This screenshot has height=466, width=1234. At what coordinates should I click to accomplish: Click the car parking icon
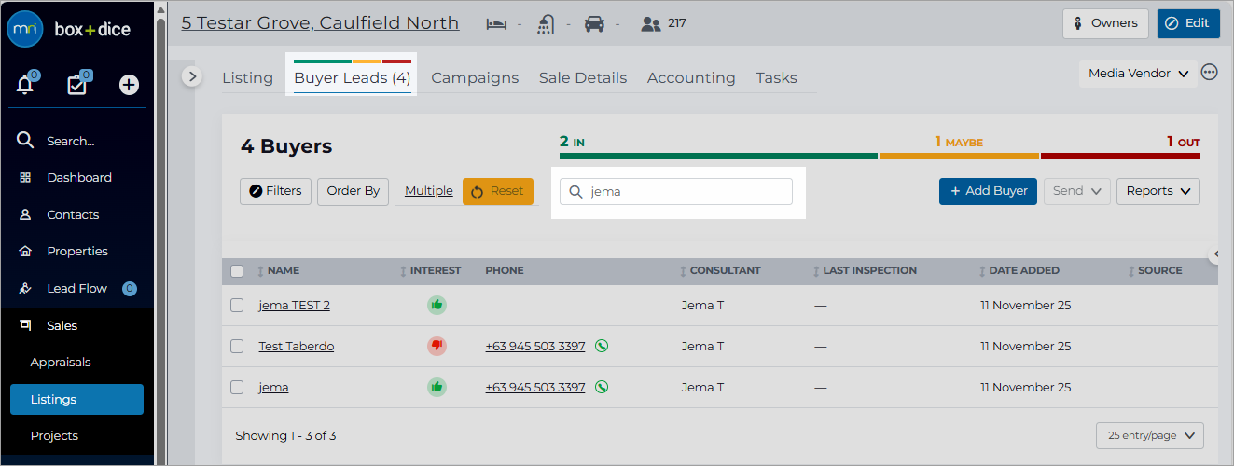click(594, 24)
